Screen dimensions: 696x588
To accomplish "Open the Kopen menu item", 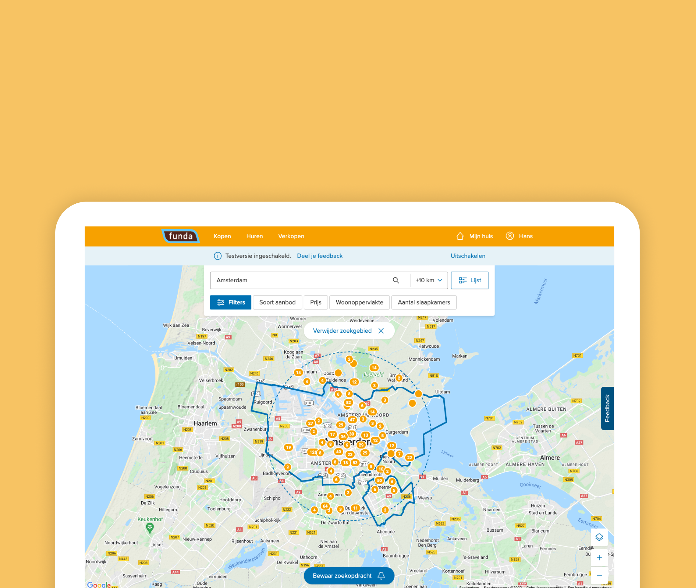I will pos(222,236).
